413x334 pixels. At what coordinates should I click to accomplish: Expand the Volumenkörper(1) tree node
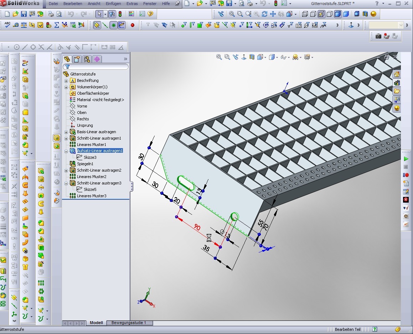point(66,87)
